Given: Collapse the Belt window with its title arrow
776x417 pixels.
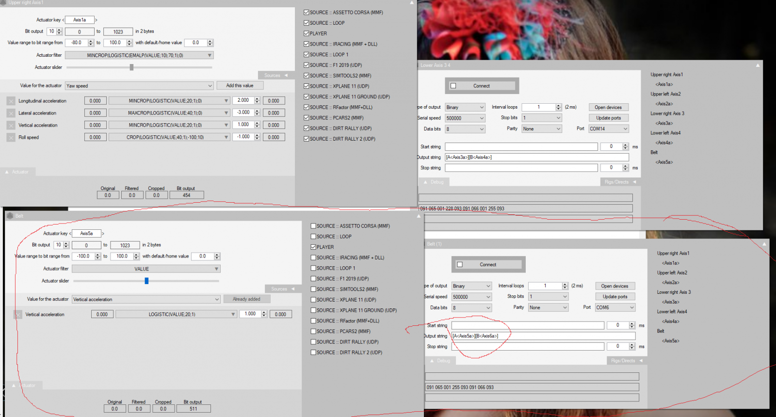Looking at the screenshot, I should coord(419,216).
